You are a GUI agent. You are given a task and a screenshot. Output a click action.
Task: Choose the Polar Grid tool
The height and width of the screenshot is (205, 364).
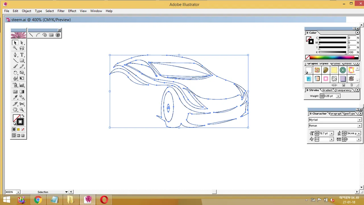[58, 35]
